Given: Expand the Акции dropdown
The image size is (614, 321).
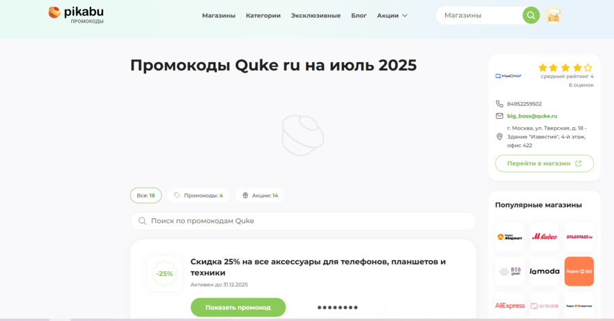Looking at the screenshot, I should [x=392, y=16].
